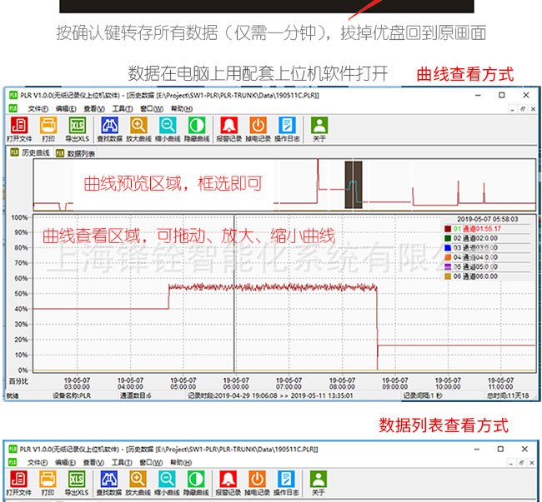
Task: Click the dark red channel 01 legend swatch
Action: [448, 228]
